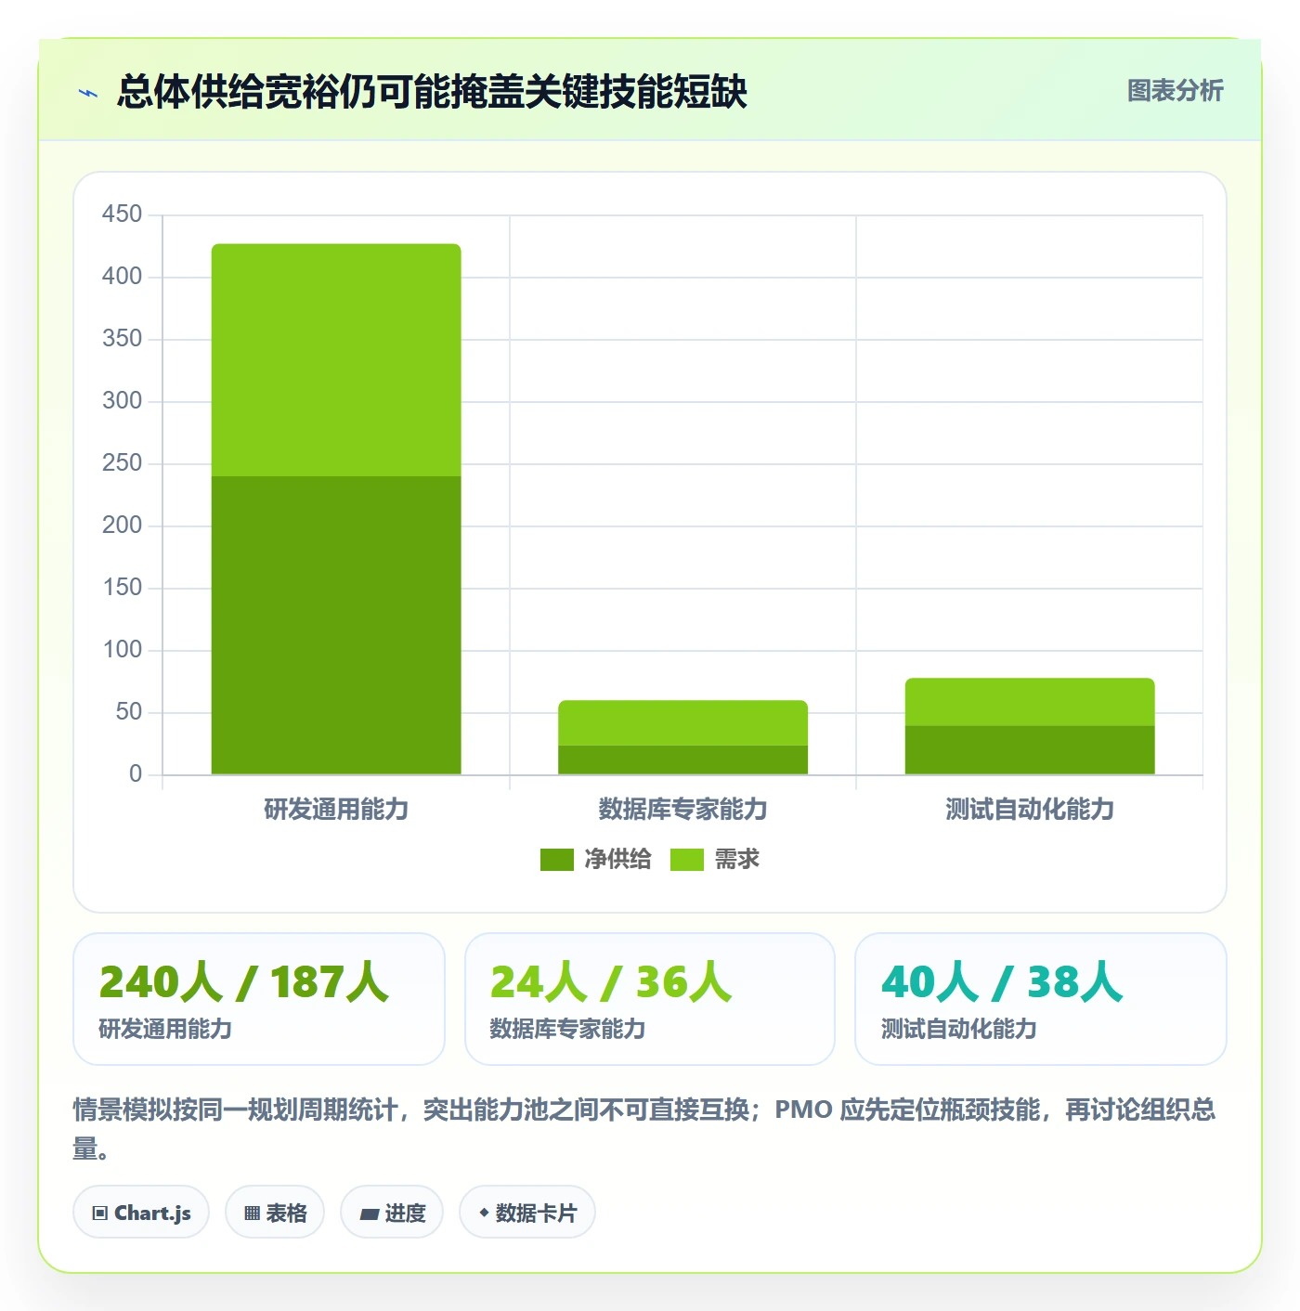Click the 250 y-axis tick label

click(x=122, y=463)
